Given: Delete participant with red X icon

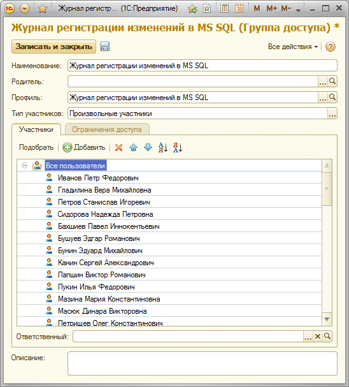Looking at the screenshot, I should (x=119, y=147).
